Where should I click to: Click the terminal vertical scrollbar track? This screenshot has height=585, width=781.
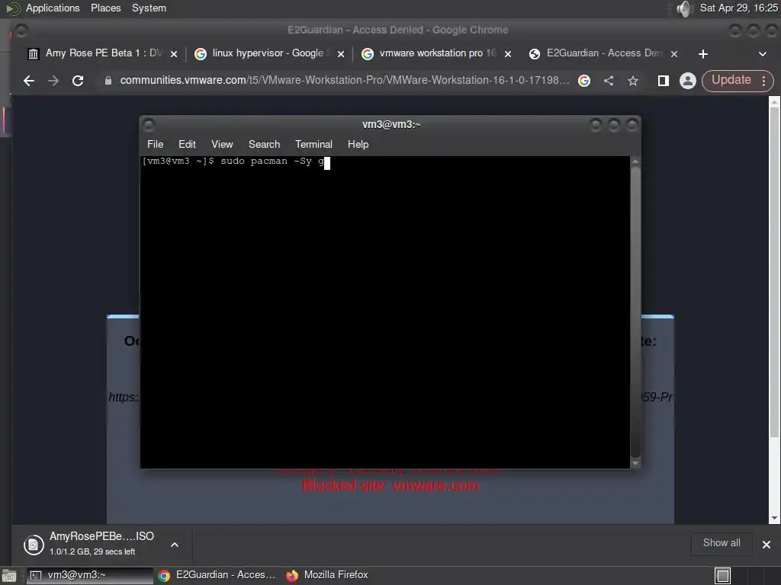(635, 312)
